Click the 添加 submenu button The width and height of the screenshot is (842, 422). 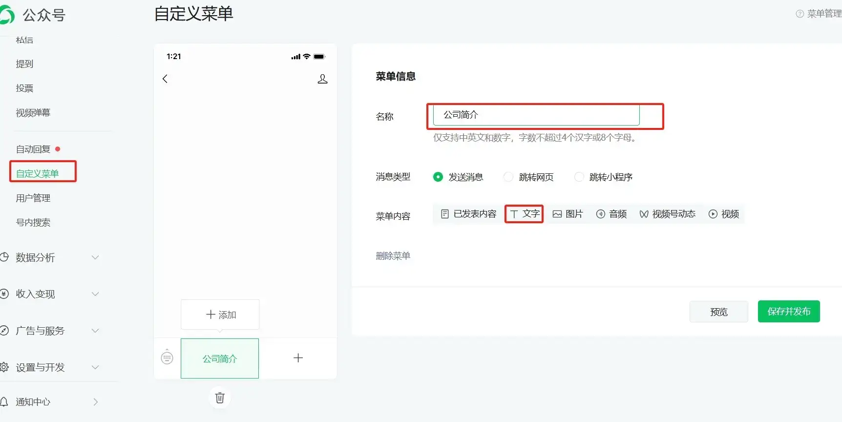pos(220,315)
